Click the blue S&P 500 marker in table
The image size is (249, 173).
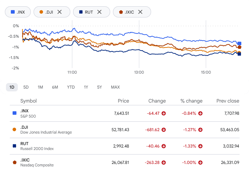(14, 113)
